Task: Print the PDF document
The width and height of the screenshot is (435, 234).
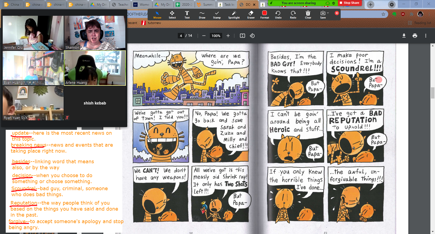Action: click(x=415, y=36)
